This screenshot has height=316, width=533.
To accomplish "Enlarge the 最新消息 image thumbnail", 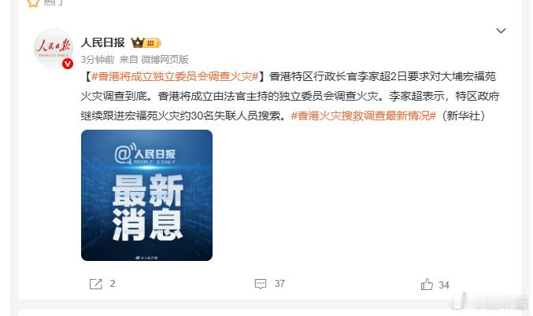I will point(147,195).
